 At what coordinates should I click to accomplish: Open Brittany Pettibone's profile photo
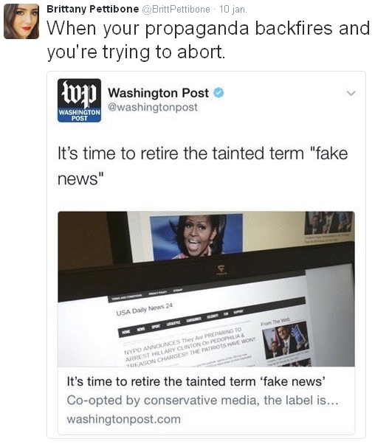21,21
